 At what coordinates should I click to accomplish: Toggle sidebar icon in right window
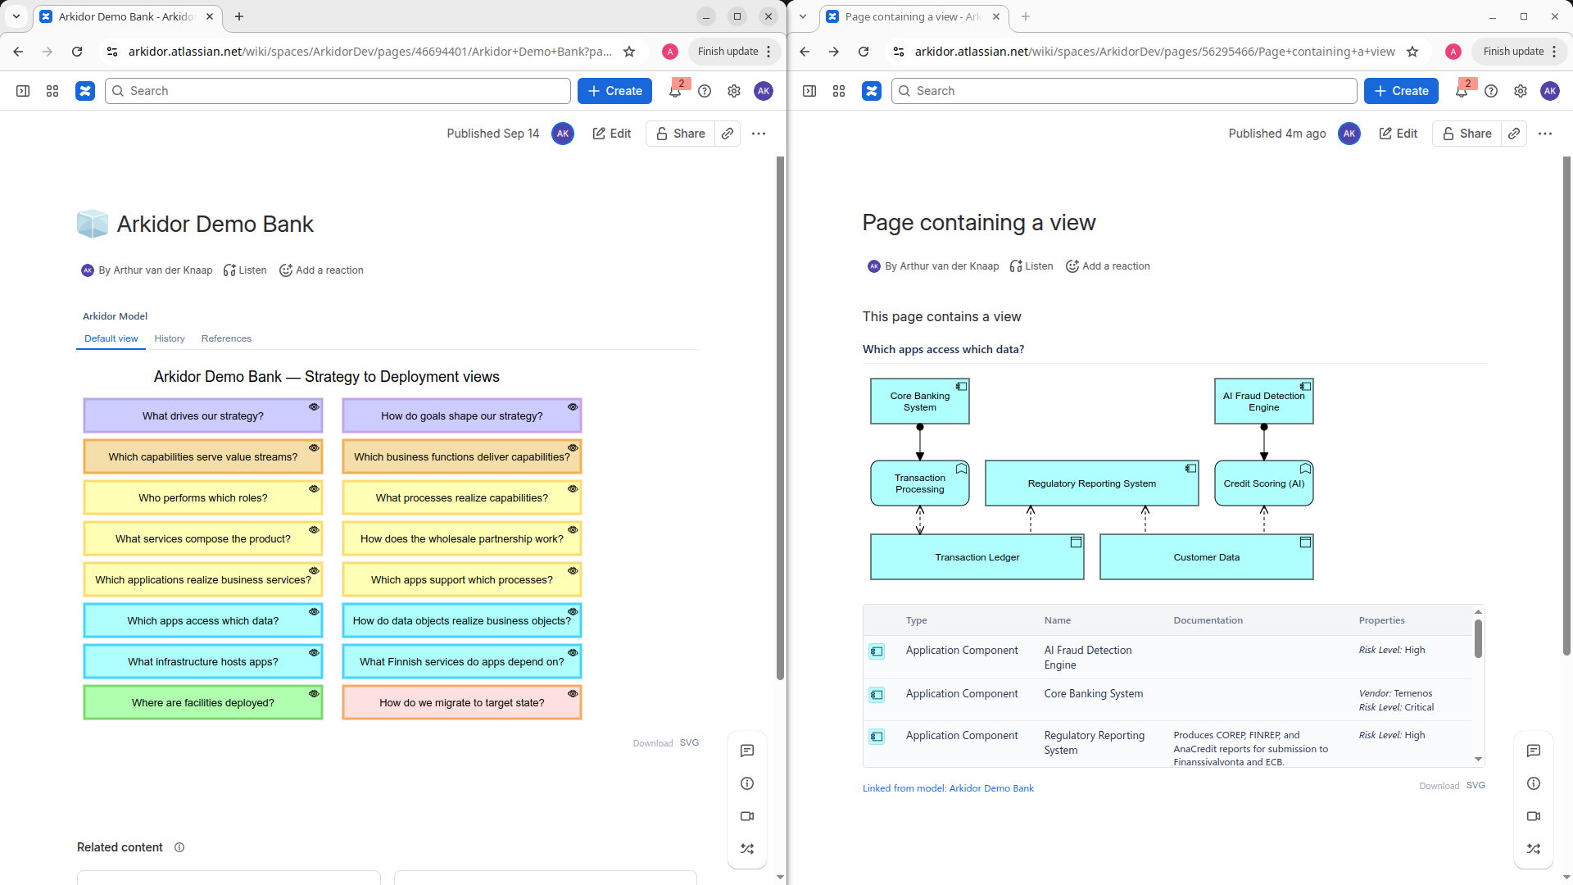pos(809,91)
